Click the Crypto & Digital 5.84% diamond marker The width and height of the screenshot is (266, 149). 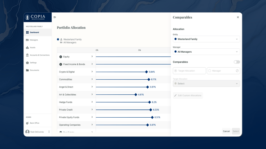click(146, 72)
